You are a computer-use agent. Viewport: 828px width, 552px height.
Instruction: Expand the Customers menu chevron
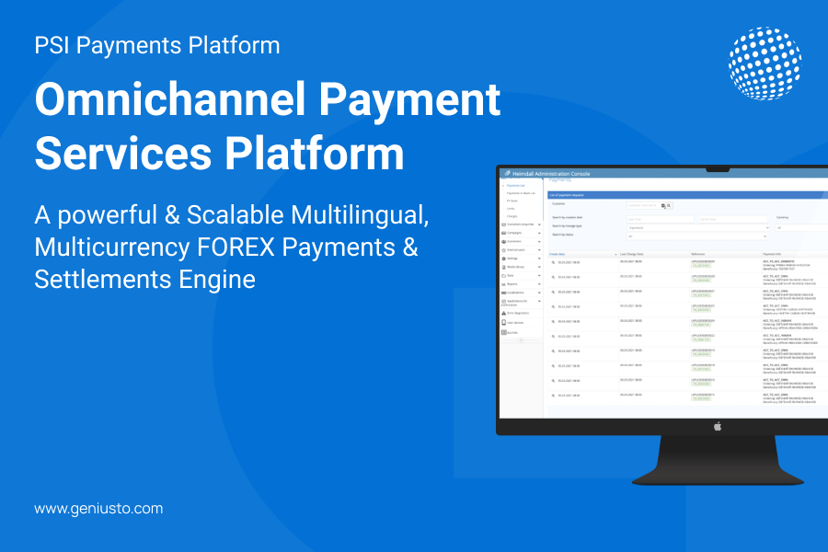539,241
